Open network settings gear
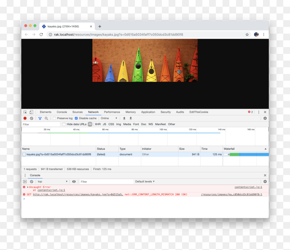The image size is (290, 250). [x=265, y=118]
